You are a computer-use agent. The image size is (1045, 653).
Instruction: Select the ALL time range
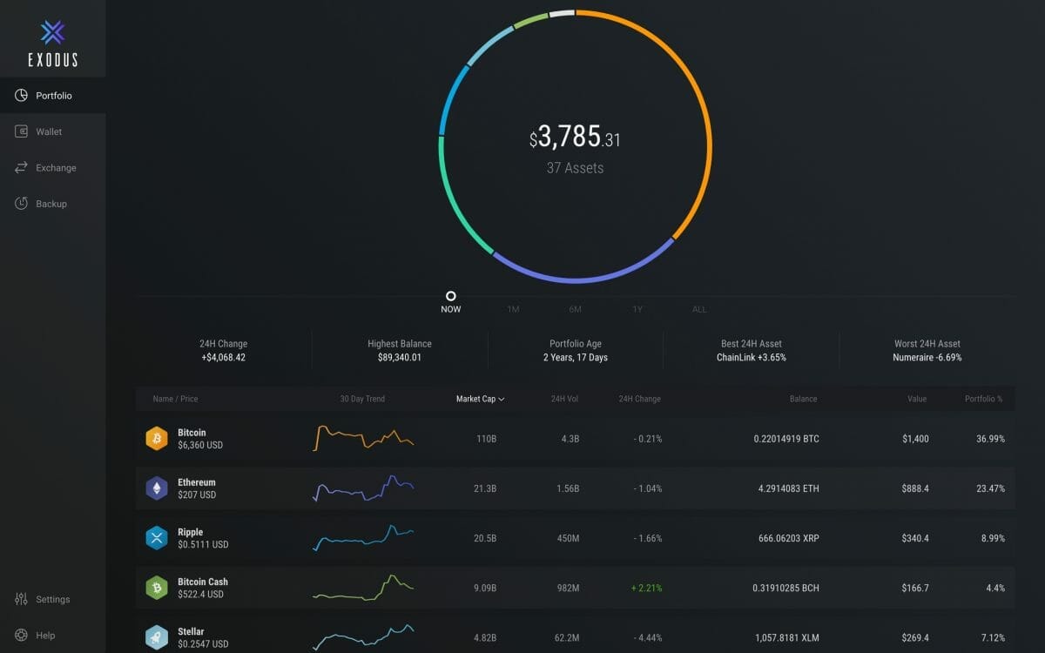pyautogui.click(x=699, y=308)
